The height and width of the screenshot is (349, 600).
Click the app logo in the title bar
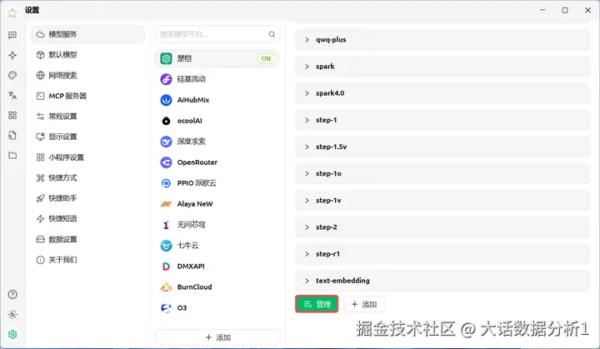click(12, 12)
